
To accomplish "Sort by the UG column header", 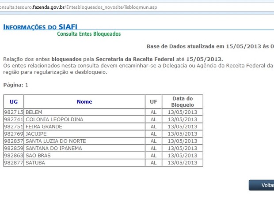I will [x=14, y=102].
